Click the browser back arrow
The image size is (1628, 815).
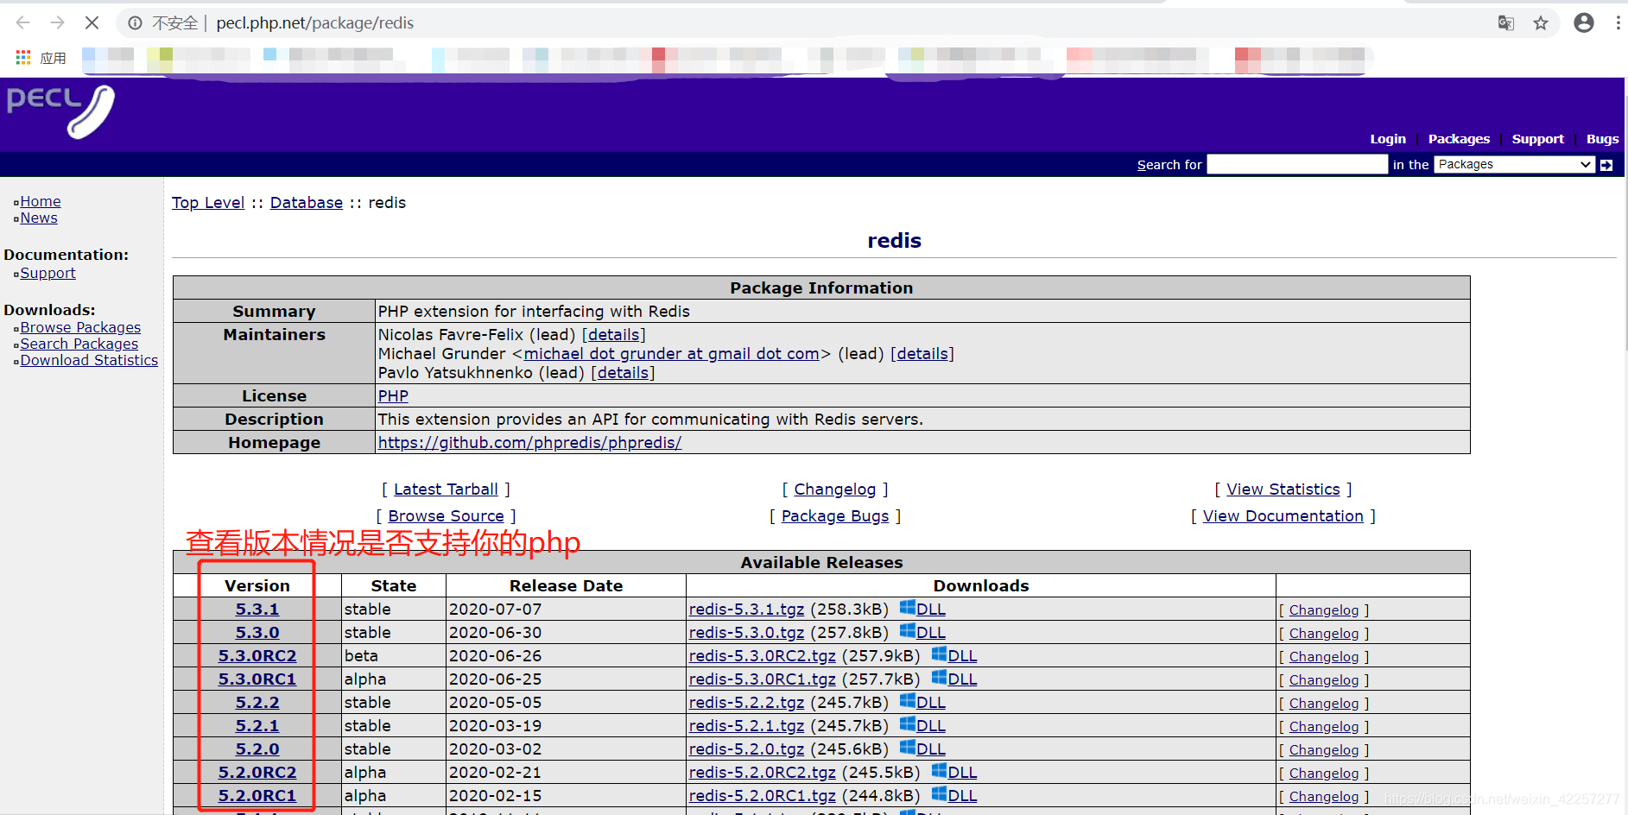[x=23, y=22]
